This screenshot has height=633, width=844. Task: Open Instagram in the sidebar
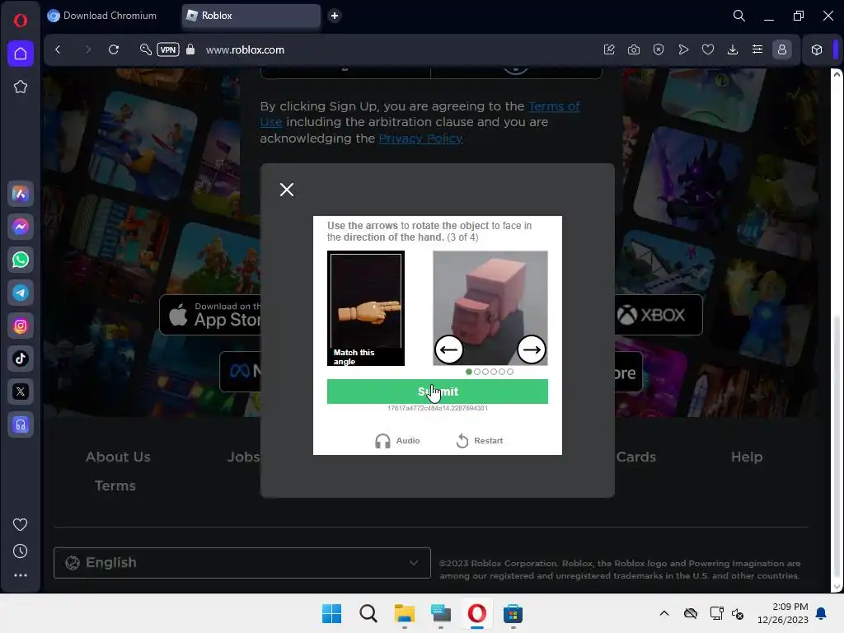pyautogui.click(x=21, y=326)
